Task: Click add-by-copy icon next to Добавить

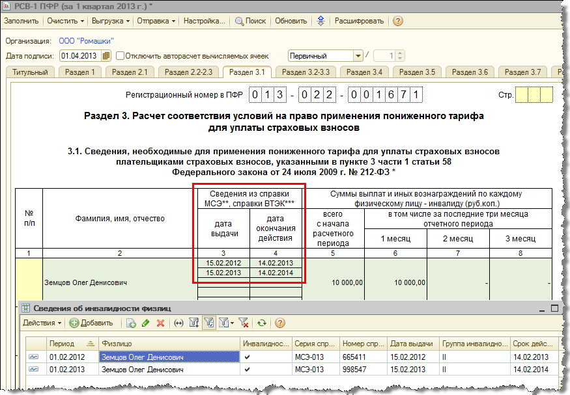Action: coord(131,323)
